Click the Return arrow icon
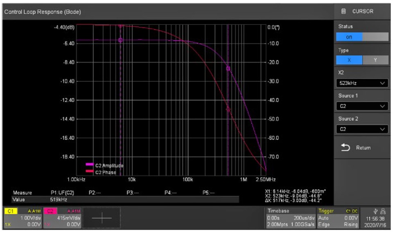395x232 pixels. tap(345, 147)
